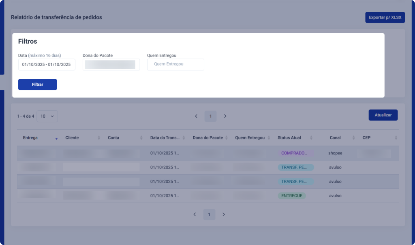Image resolution: width=415 pixels, height=245 pixels.
Task: Open the rows-per-page dropdown showing 10
Action: point(47,116)
